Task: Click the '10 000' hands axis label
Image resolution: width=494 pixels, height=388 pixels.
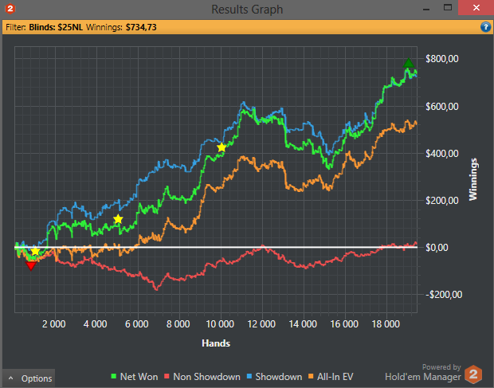Action: tap(220, 324)
